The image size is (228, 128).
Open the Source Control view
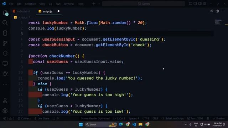[x=5, y=43]
